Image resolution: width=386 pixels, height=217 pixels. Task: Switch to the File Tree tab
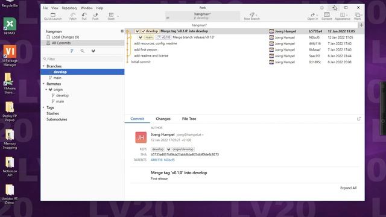[189, 119]
